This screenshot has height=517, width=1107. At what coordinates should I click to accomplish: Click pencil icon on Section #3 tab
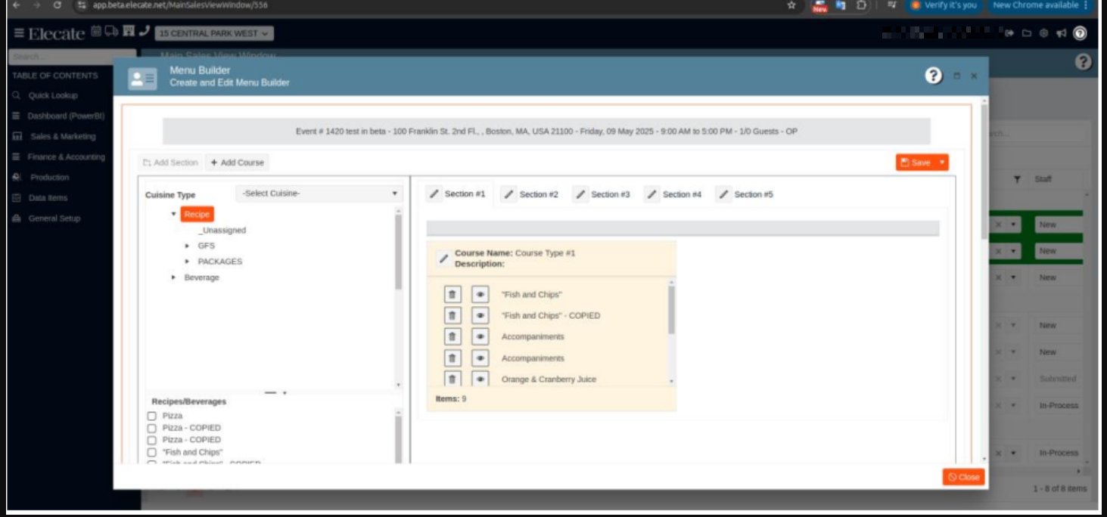click(580, 194)
